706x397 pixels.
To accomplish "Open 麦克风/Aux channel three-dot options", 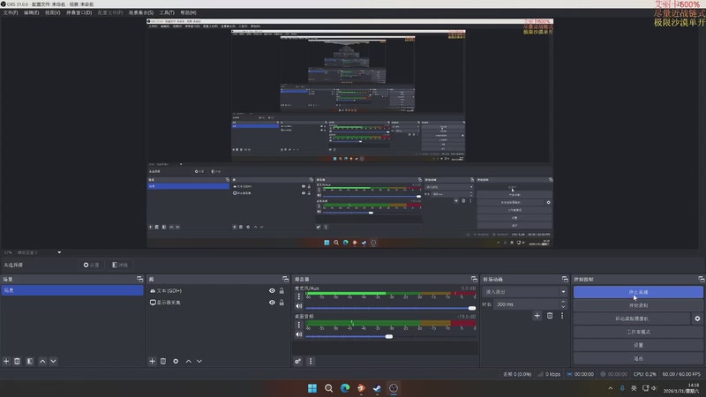I will pyautogui.click(x=298, y=296).
